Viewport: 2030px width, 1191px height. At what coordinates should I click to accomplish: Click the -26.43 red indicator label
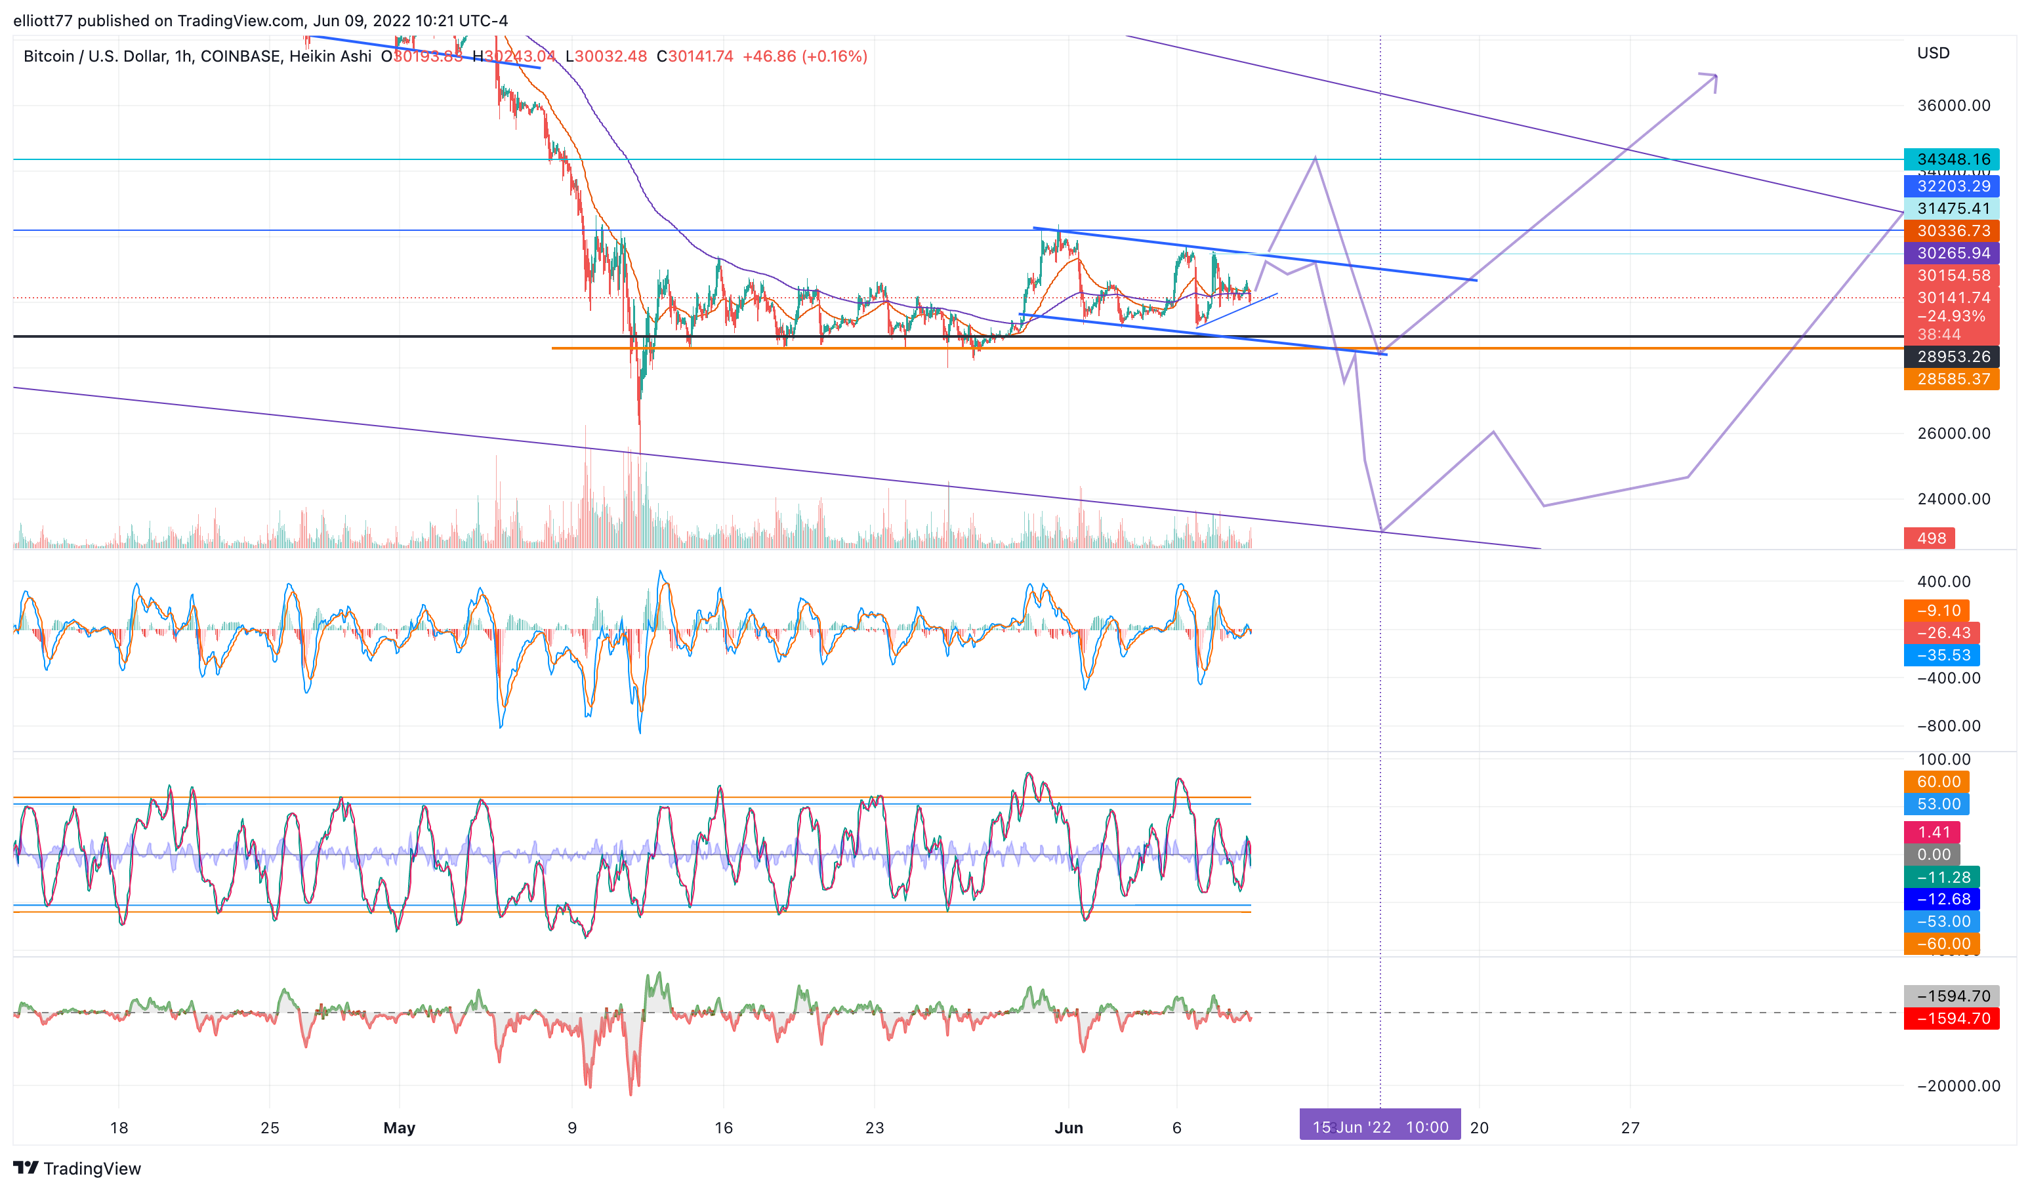(1941, 633)
